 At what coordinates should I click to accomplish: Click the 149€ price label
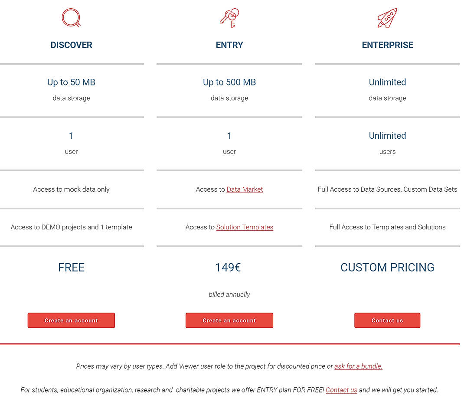pos(228,268)
